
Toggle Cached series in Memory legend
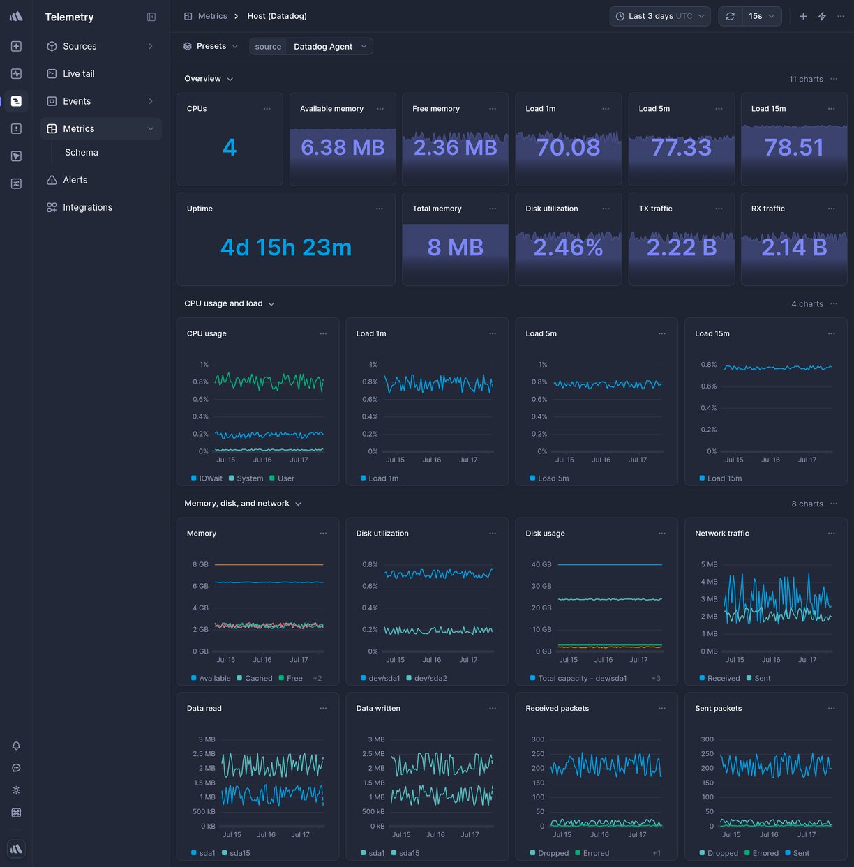pyautogui.click(x=255, y=679)
